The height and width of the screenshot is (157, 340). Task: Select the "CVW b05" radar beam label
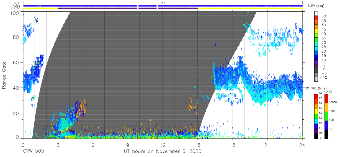click(x=33, y=151)
